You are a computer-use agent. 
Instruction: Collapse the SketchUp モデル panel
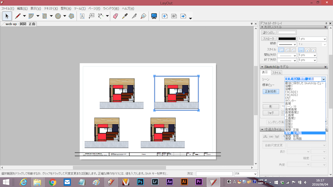point(262,67)
